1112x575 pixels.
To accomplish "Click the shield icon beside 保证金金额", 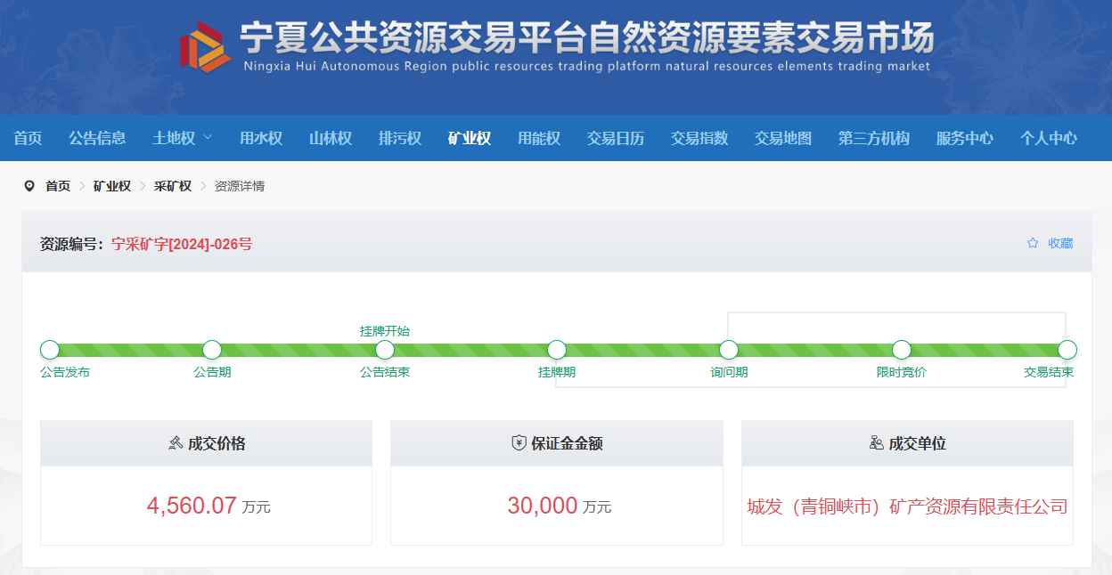I will coord(519,442).
